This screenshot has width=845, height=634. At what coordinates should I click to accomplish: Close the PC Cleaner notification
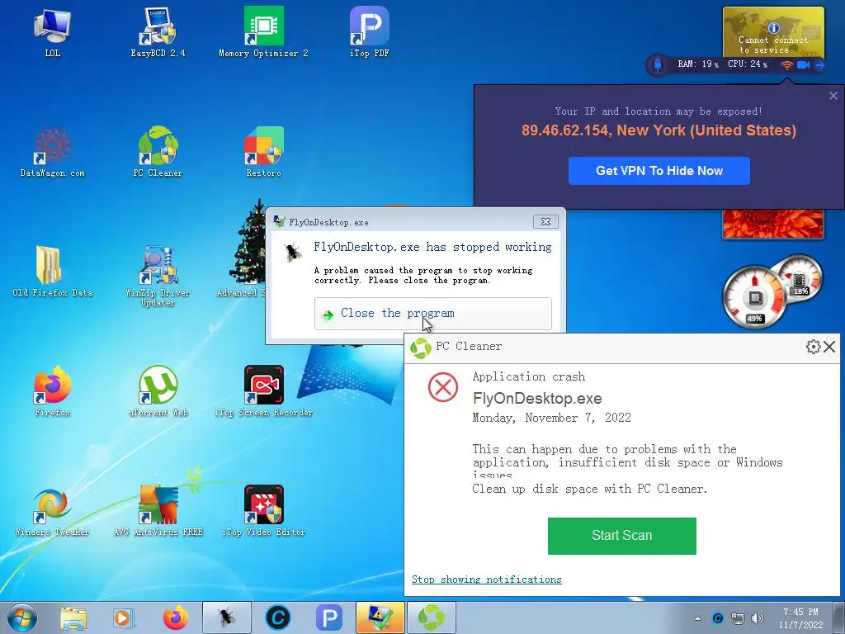(829, 347)
